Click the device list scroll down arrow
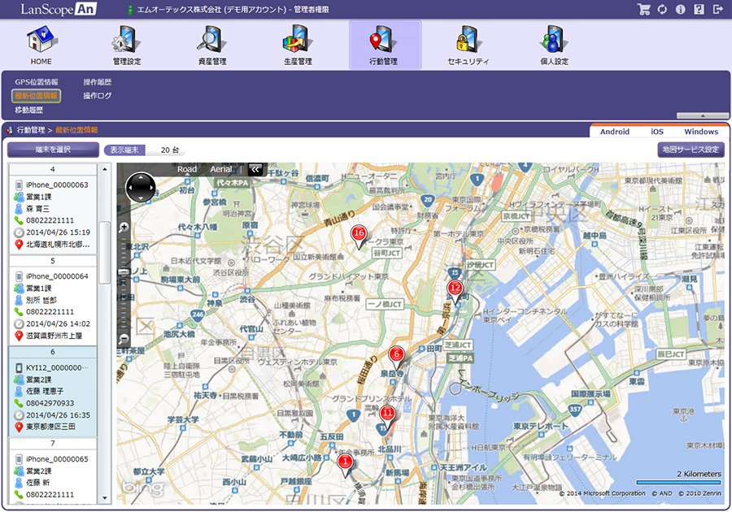The width and height of the screenshot is (732, 512). (105, 498)
